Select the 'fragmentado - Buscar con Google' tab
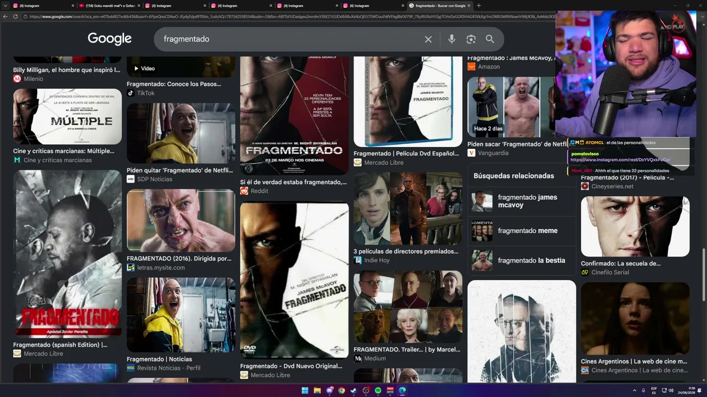Viewport: 707px width, 397px height. [440, 6]
